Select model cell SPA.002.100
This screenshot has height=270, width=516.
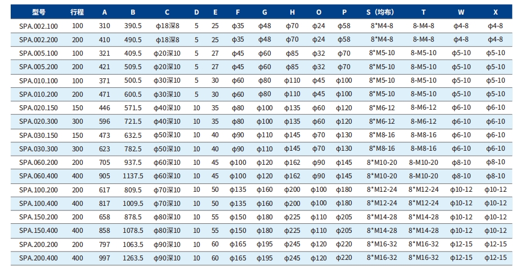pos(38,26)
